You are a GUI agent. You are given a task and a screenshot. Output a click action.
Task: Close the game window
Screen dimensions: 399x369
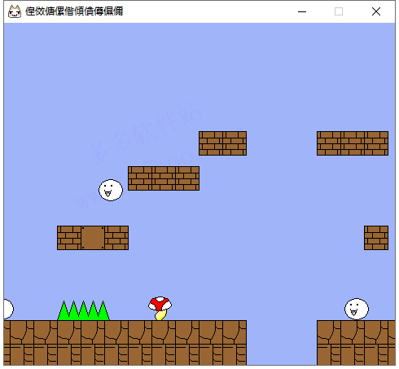pyautogui.click(x=376, y=11)
